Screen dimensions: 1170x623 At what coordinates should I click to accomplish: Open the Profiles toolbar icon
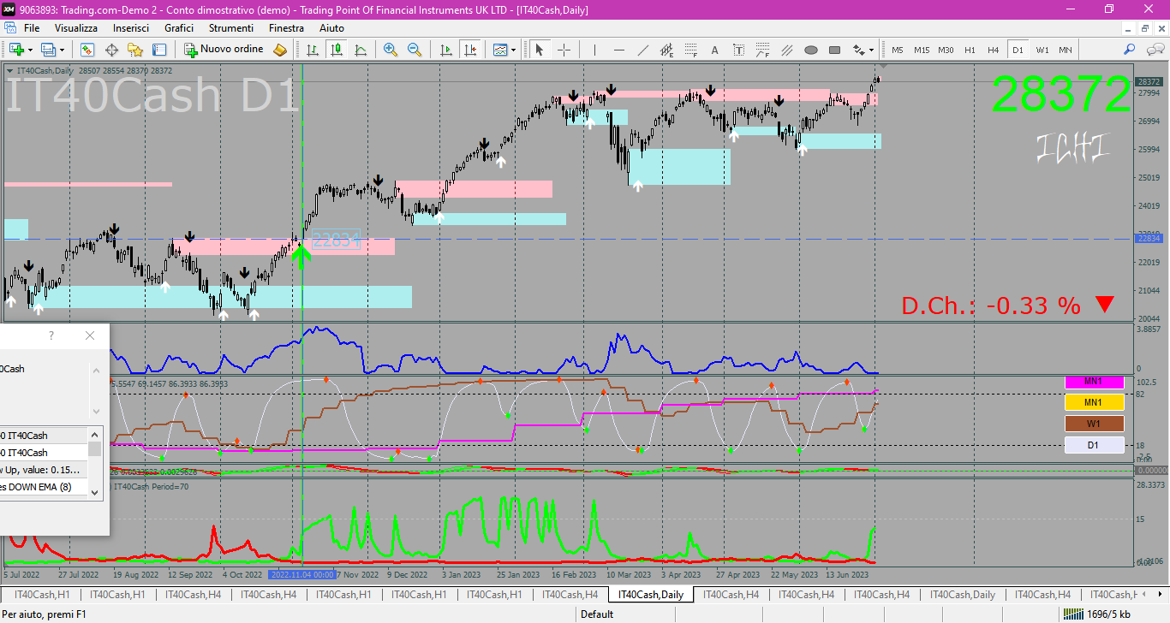48,50
